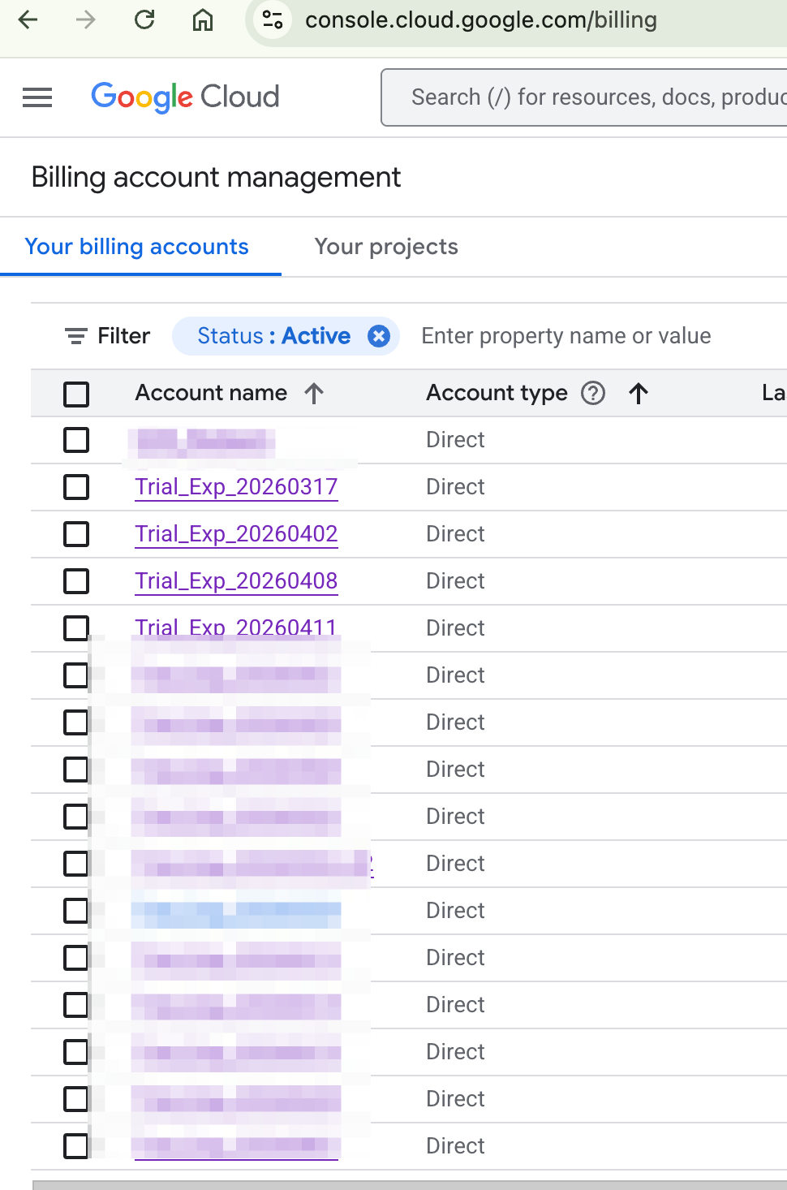Screen dimensions: 787x1190
Task: Sort by Account type arrow
Action: pos(639,394)
